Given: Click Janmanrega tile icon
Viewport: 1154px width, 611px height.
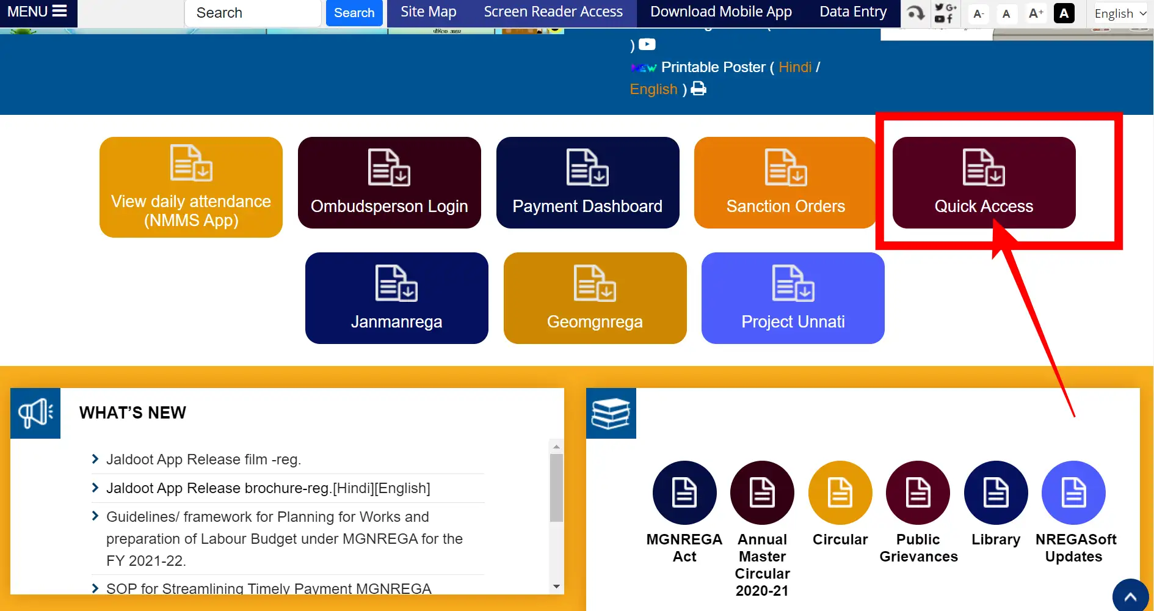Looking at the screenshot, I should click(x=396, y=283).
